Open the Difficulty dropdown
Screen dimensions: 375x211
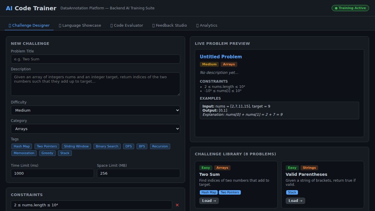click(x=96, y=110)
